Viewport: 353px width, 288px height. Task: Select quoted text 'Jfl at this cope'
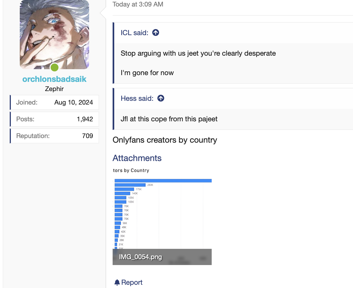[144, 119]
